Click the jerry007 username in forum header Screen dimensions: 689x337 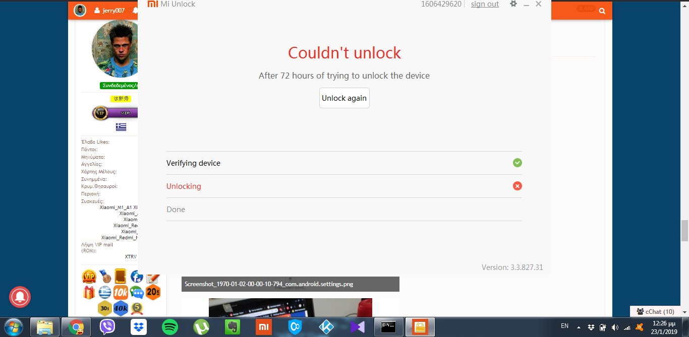pyautogui.click(x=113, y=10)
